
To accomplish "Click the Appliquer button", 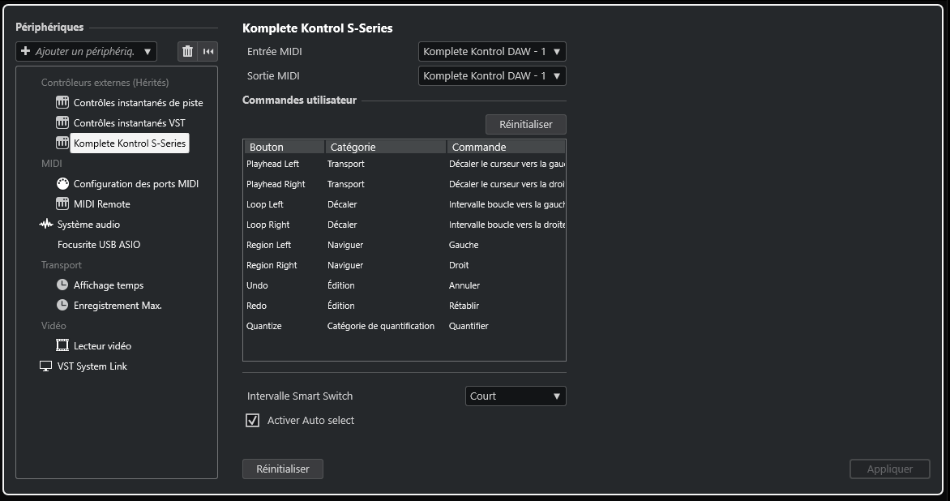I will [889, 469].
